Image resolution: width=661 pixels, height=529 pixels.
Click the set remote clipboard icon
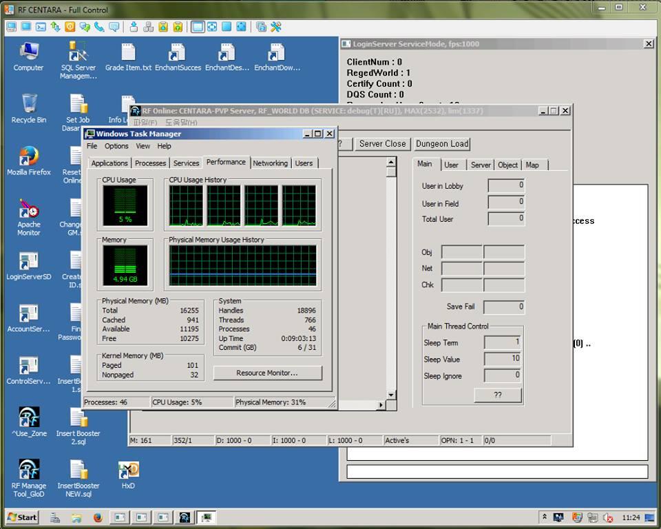coord(178,27)
